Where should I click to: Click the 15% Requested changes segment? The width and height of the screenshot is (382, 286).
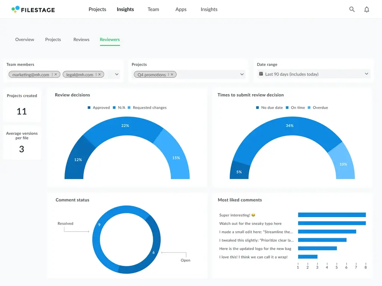pyautogui.click(x=176, y=158)
